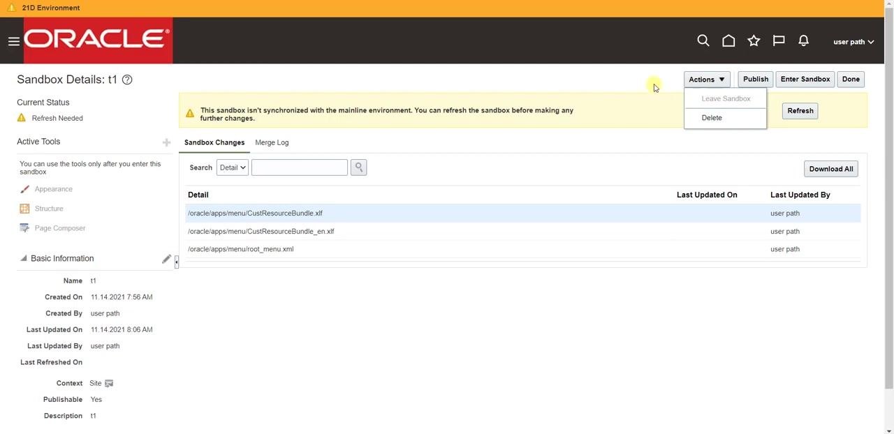Click the Created On date value
The height and width of the screenshot is (434, 894).
point(122,297)
